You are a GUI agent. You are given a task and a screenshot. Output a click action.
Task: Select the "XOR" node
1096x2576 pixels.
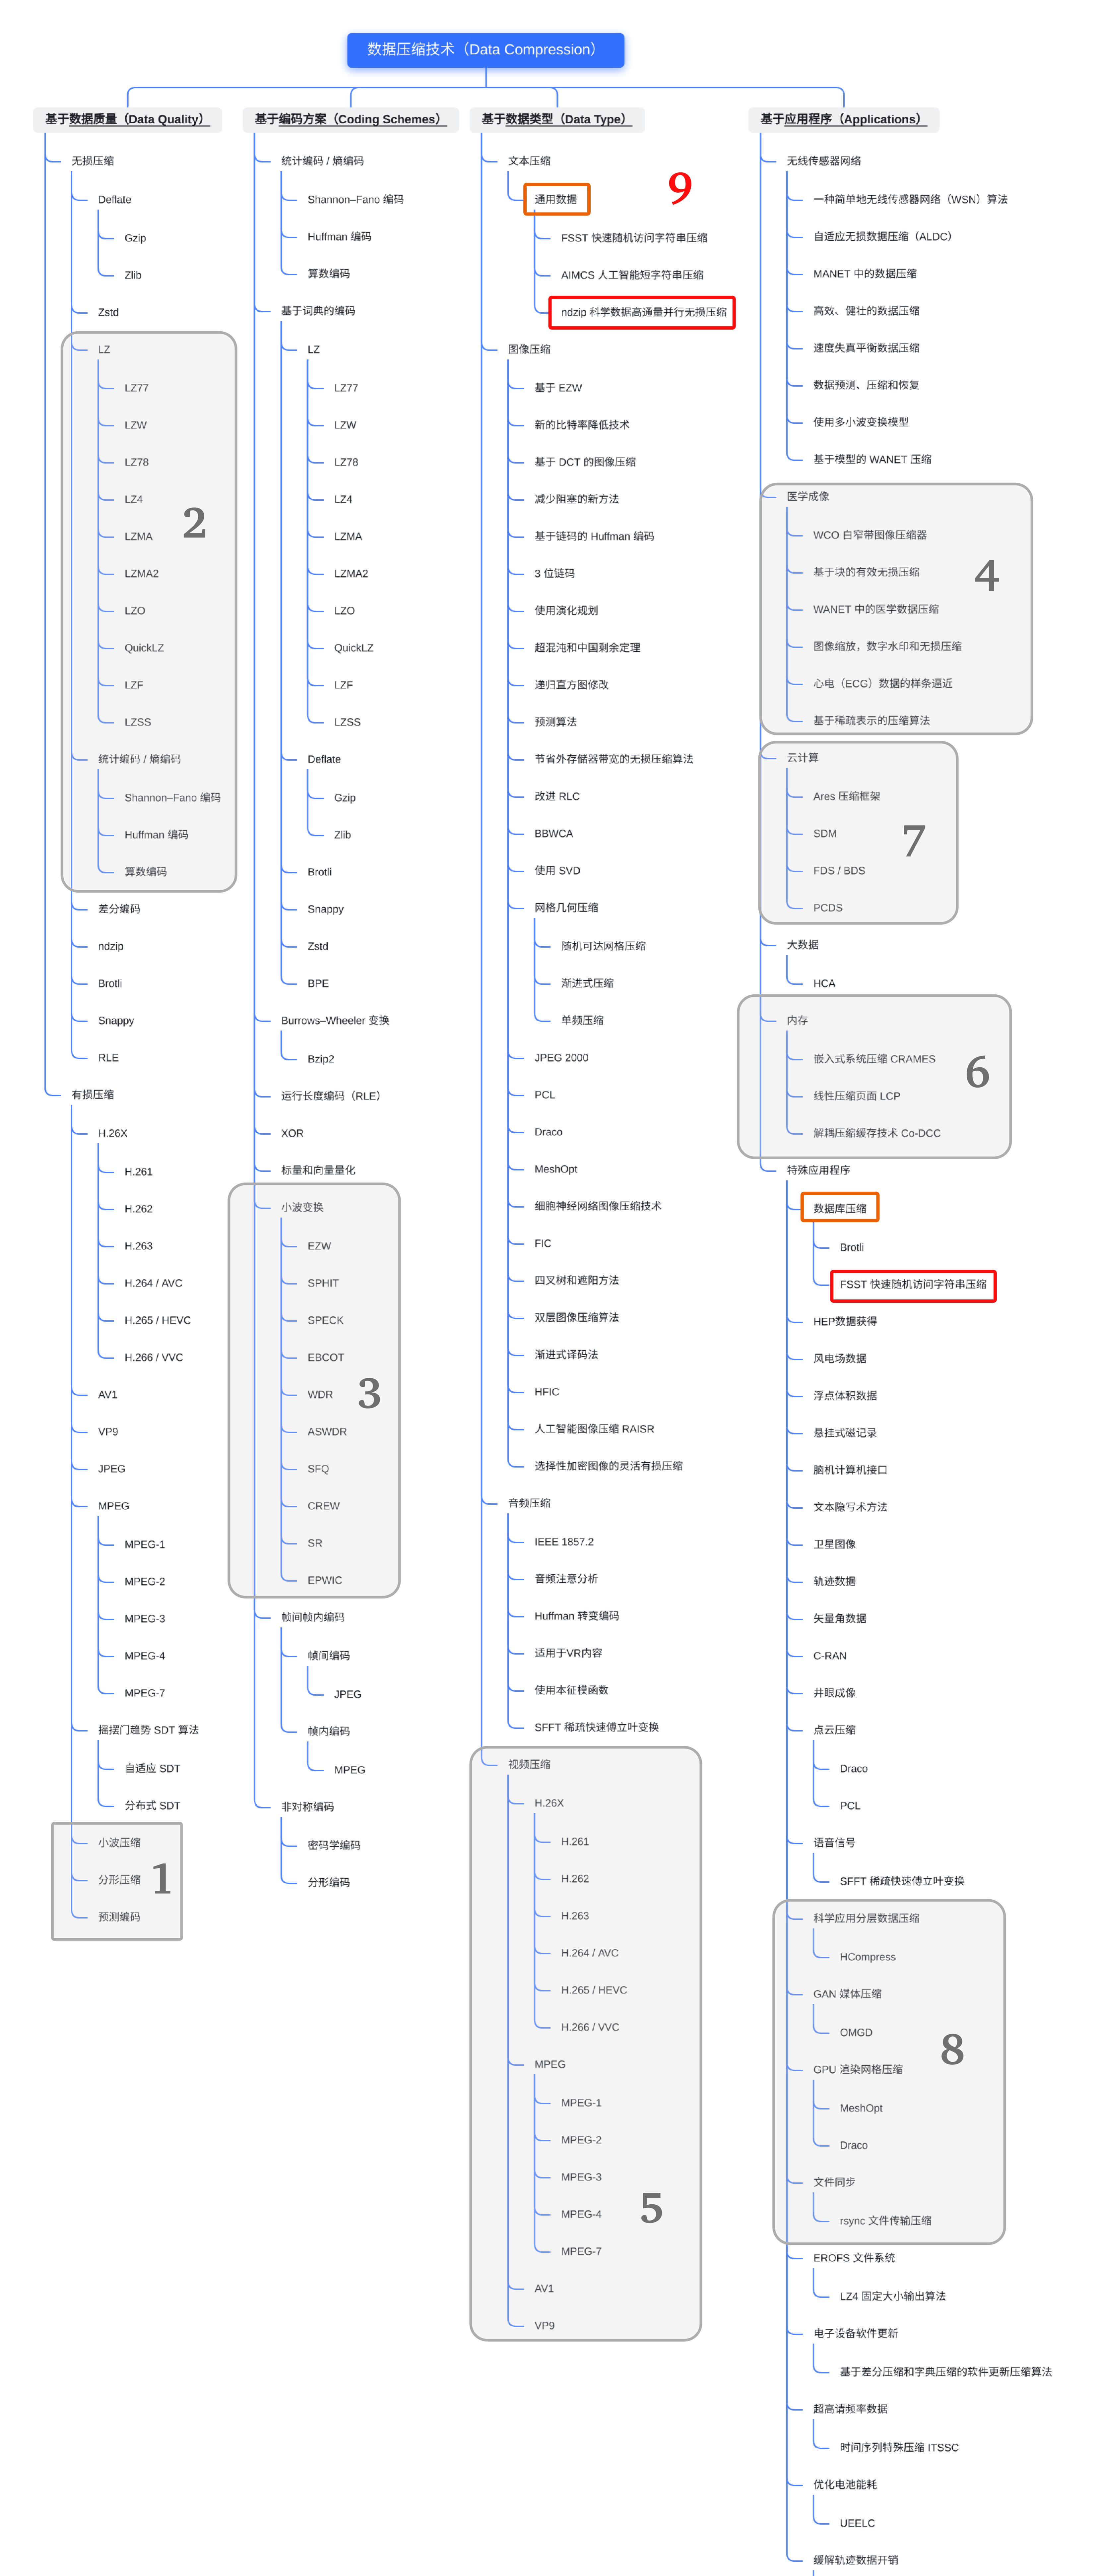(292, 1133)
